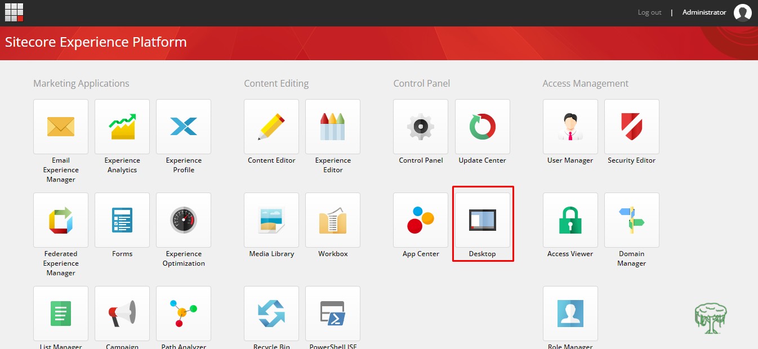Click the Administrator user name
This screenshot has width=758, height=349.
coord(704,12)
